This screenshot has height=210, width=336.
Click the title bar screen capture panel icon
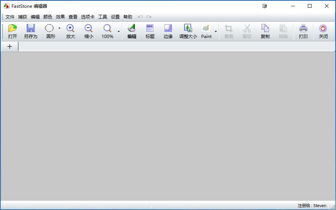pyautogui.click(x=265, y=6)
